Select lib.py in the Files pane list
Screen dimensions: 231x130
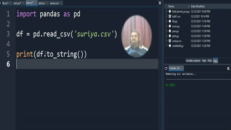coord(175,21)
